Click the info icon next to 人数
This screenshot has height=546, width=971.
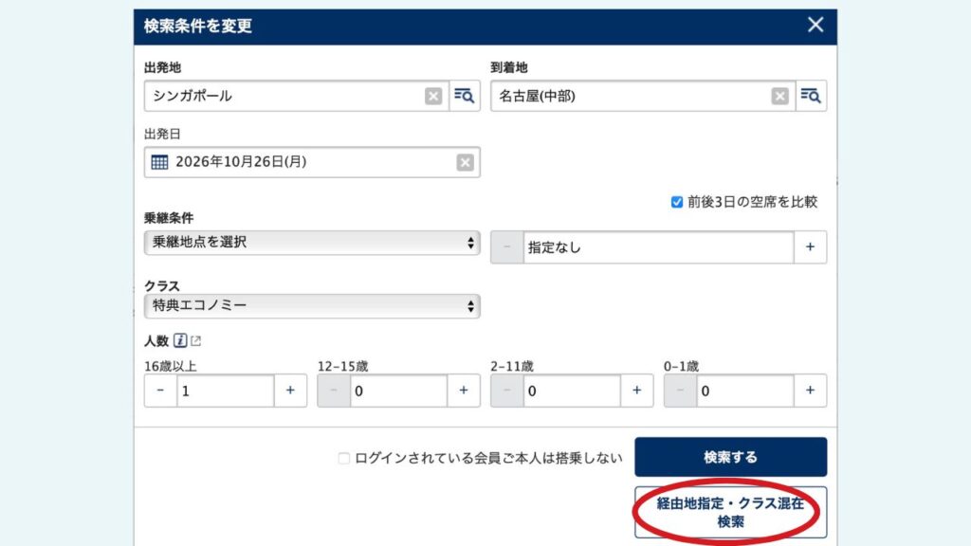click(x=180, y=341)
